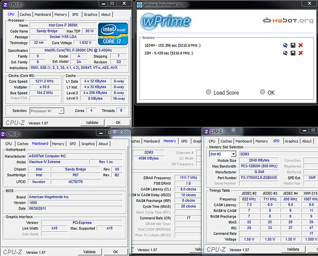Click the CPU-Z icon in the SPD window's title bar
The width and height of the screenshot is (318, 256).
click(x=206, y=132)
